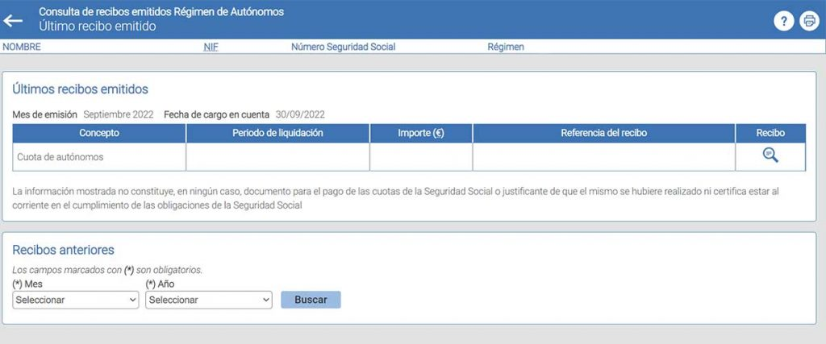Click the Últimos recibos emitidos heading
The width and height of the screenshot is (826, 344).
tap(80, 89)
